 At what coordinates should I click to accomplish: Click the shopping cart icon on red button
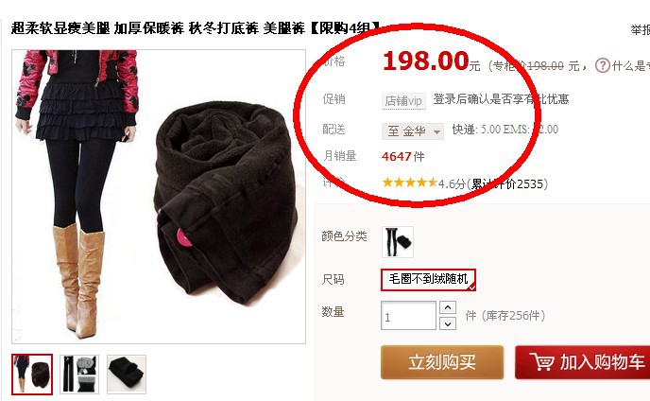point(541,361)
